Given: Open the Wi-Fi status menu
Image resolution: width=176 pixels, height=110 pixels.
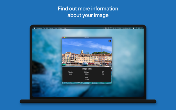Looking at the screenshot, I should tap(111, 28).
